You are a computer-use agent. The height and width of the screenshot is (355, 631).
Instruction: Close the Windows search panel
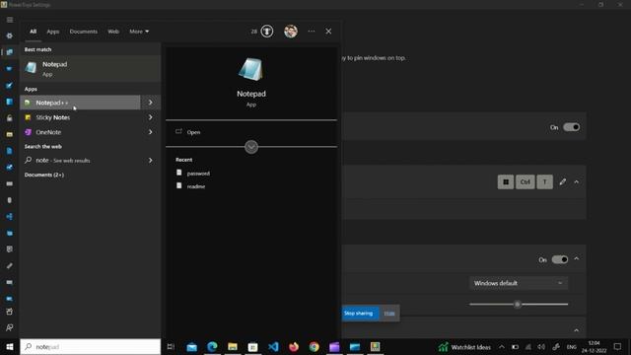tap(328, 31)
